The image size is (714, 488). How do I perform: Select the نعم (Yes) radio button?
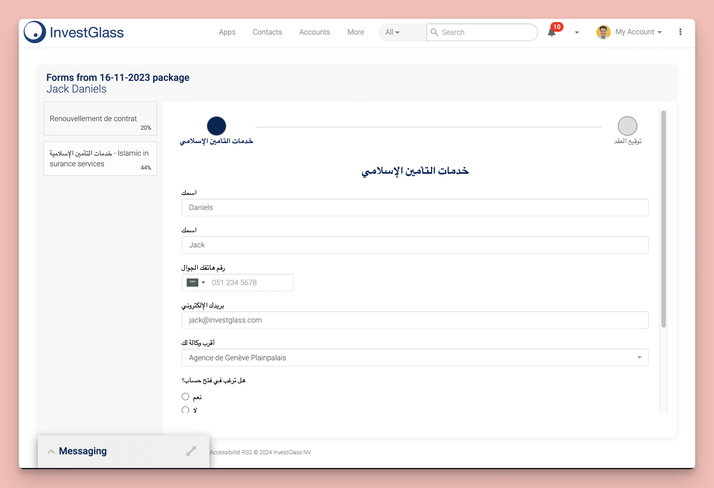click(184, 396)
